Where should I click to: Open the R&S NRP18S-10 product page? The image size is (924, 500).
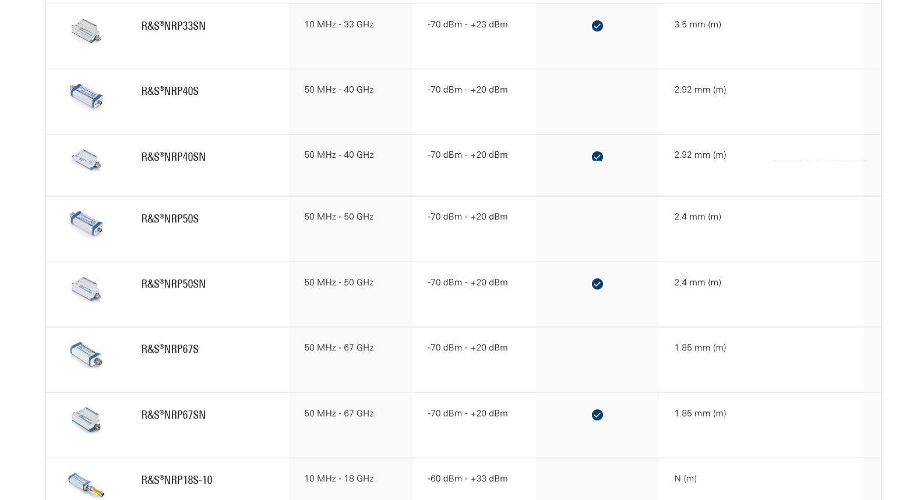[177, 480]
